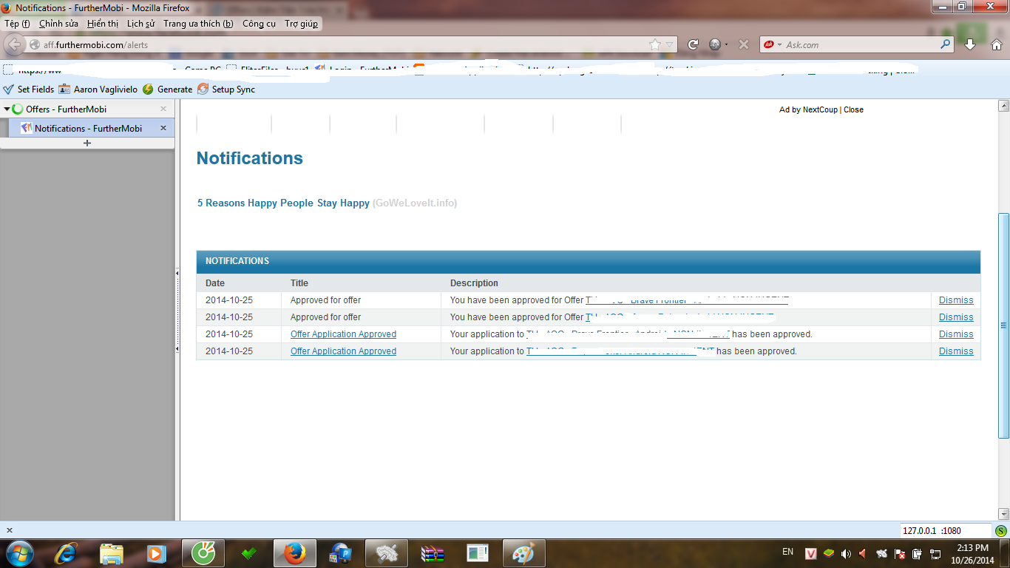Dismiss the first Approved for offer notification
The height and width of the screenshot is (568, 1010).
click(x=956, y=300)
